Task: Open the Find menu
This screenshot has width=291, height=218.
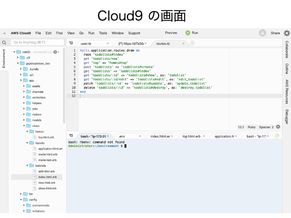Action: point(59,33)
